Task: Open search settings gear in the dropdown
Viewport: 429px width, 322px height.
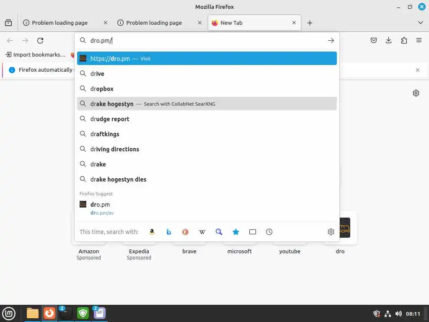Action: point(331,232)
